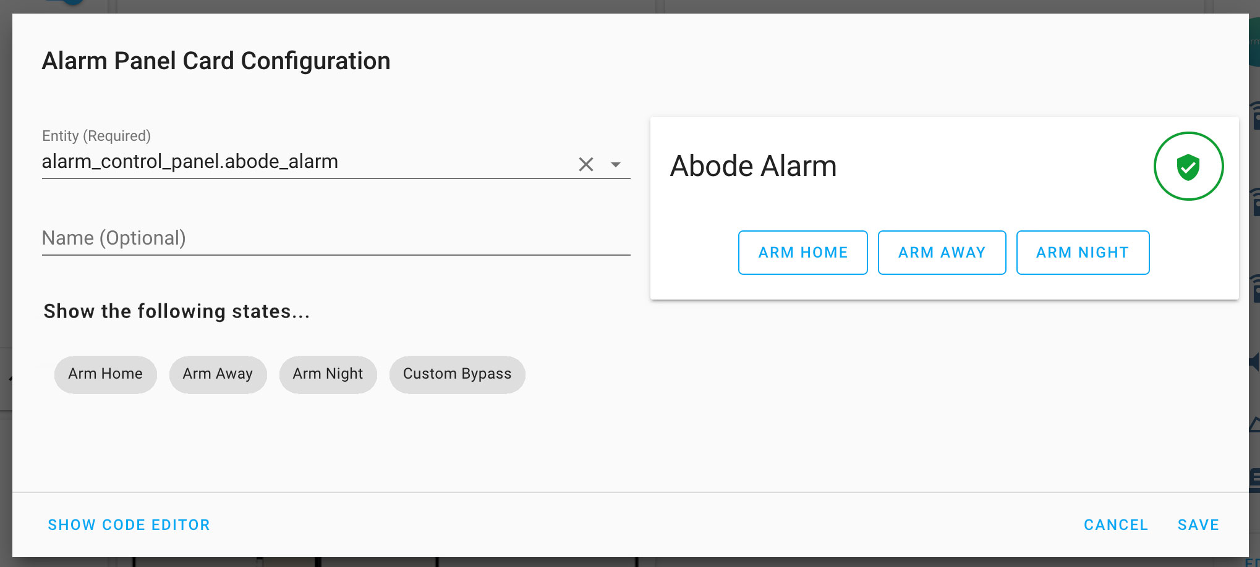Click the Alarm Panel Card Configuration heading
Viewport: 1260px width, 567px height.
pyautogui.click(x=216, y=61)
